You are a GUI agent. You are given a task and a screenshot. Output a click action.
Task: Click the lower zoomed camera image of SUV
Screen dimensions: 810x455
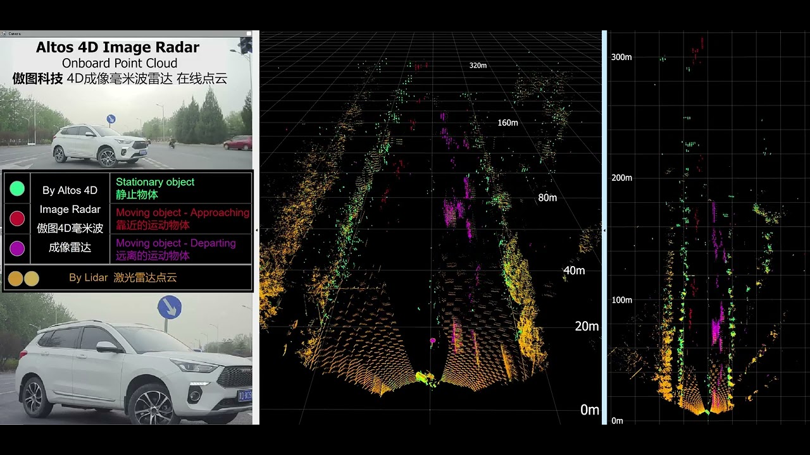(127, 358)
